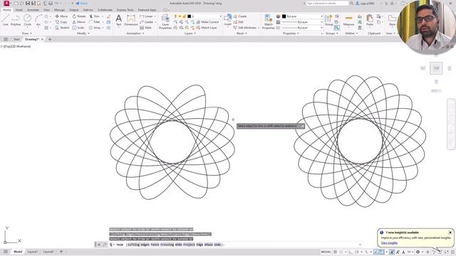Expand the Properties panel
Image resolution: width=456 pixels, height=256 pixels.
(291, 33)
